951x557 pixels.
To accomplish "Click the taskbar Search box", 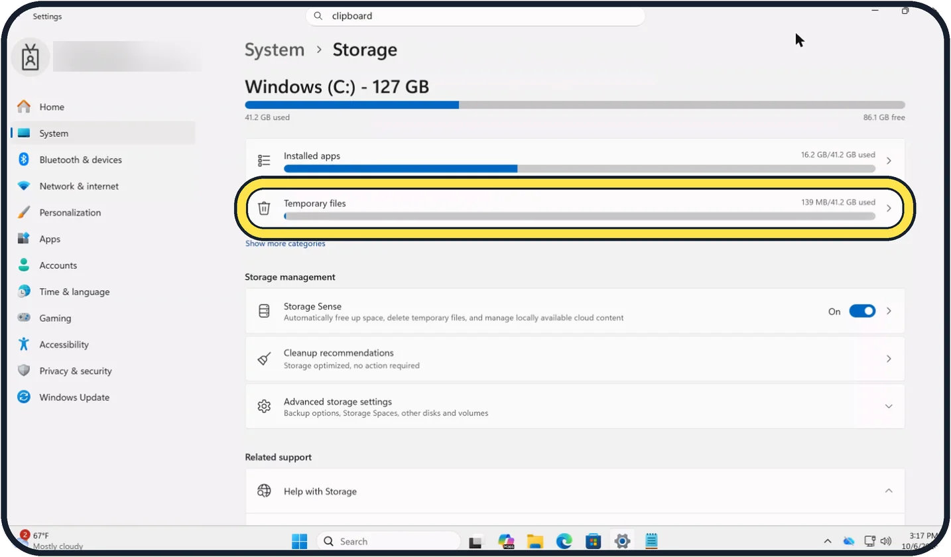I will click(x=389, y=541).
